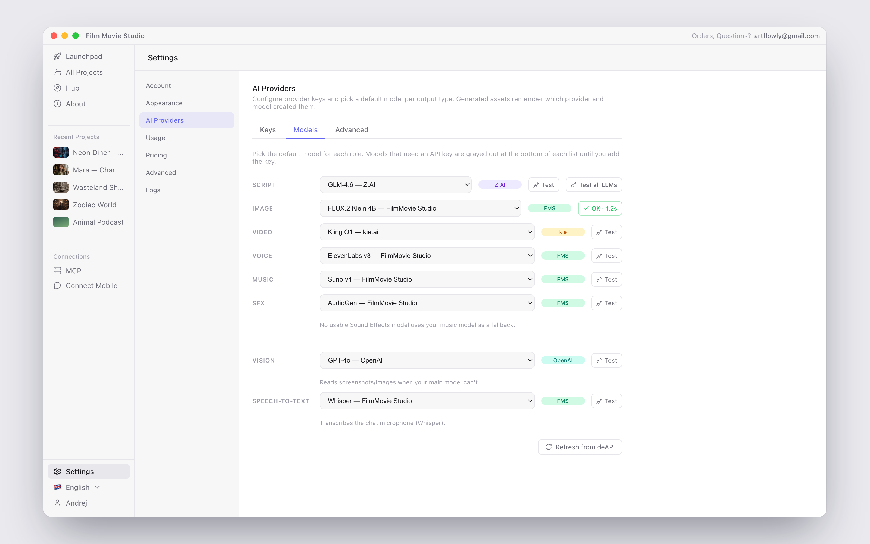Click the refresh icon in Refresh from deAPI
This screenshot has width=870, height=544.
click(x=548, y=447)
